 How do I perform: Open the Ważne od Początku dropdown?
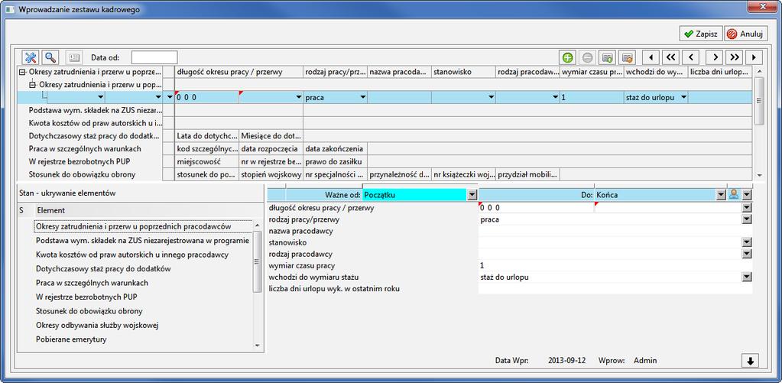click(472, 195)
